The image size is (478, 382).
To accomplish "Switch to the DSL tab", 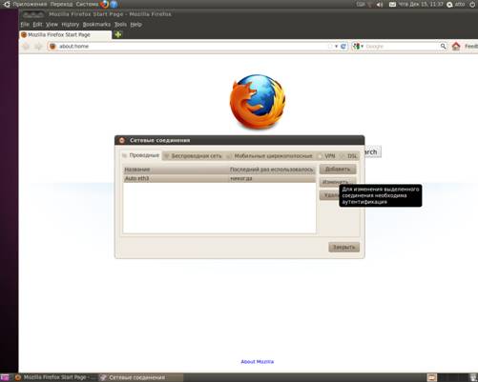I will tap(349, 156).
